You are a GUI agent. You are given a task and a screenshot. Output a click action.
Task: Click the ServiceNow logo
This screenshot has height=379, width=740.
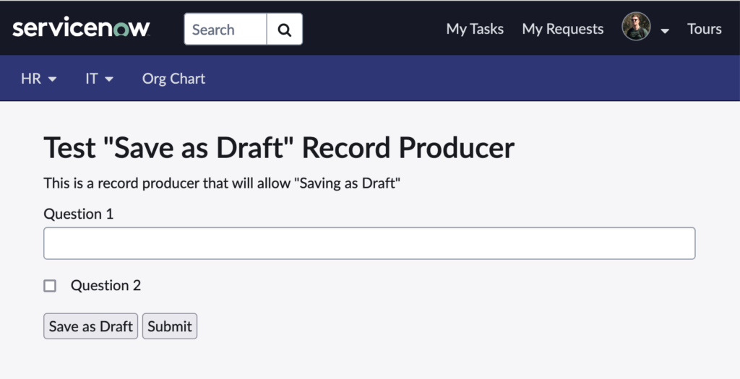pos(81,28)
